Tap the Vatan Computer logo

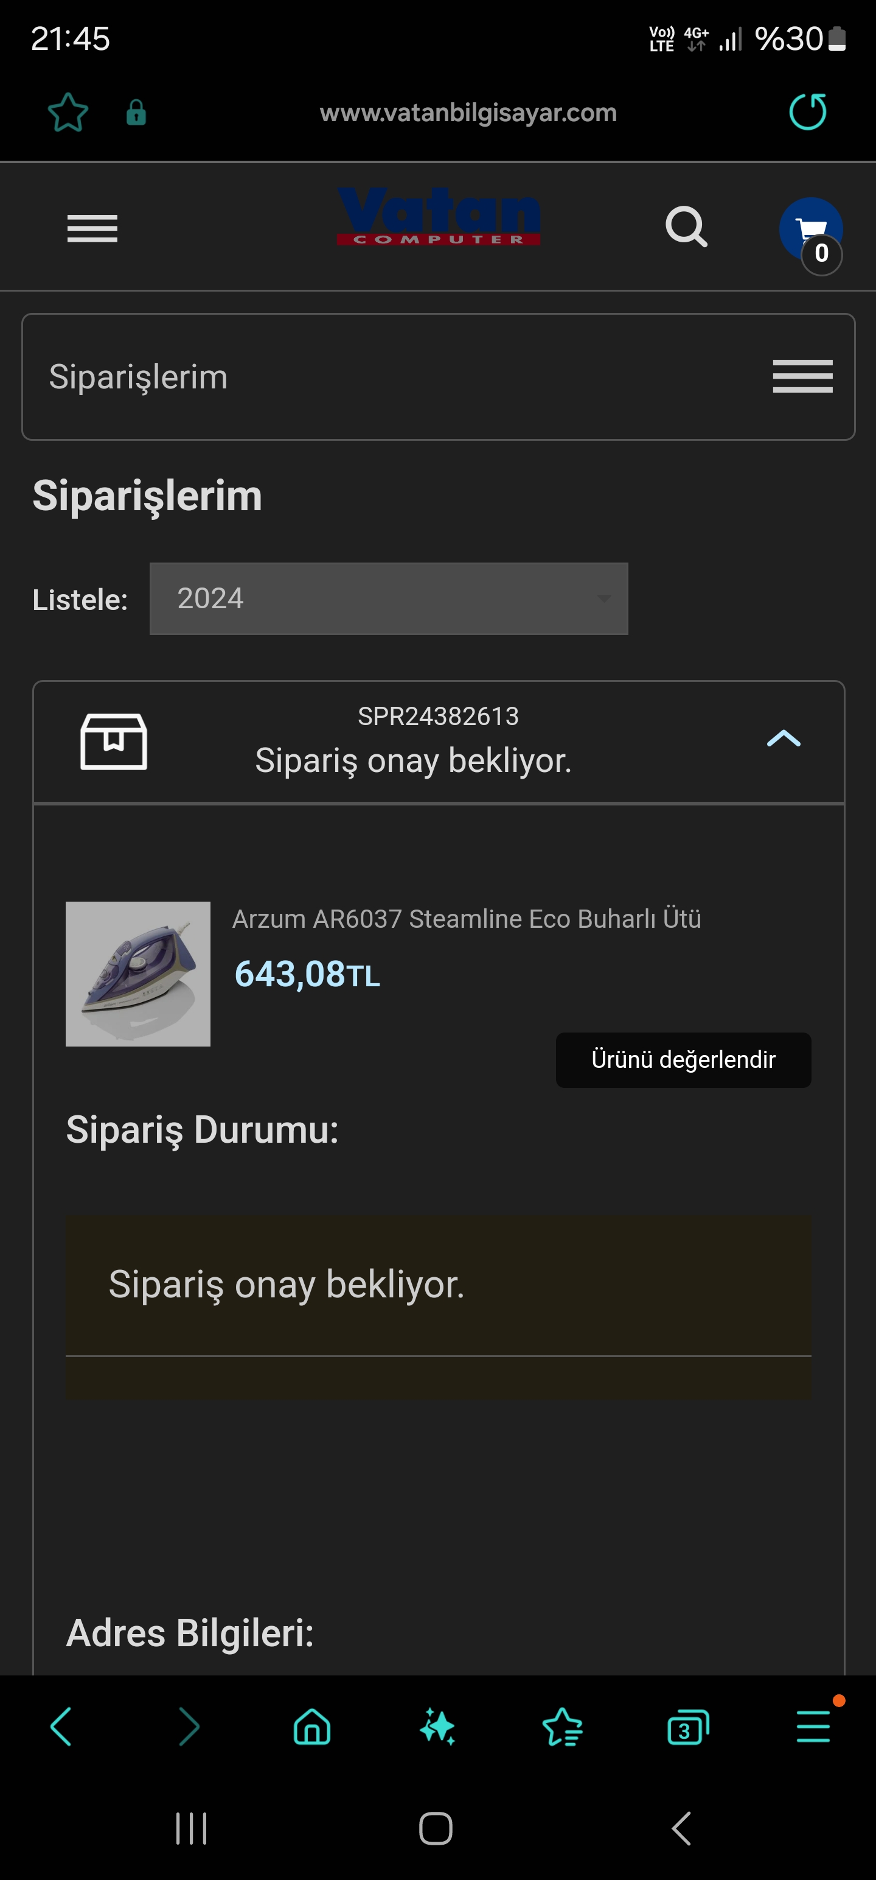tap(439, 217)
